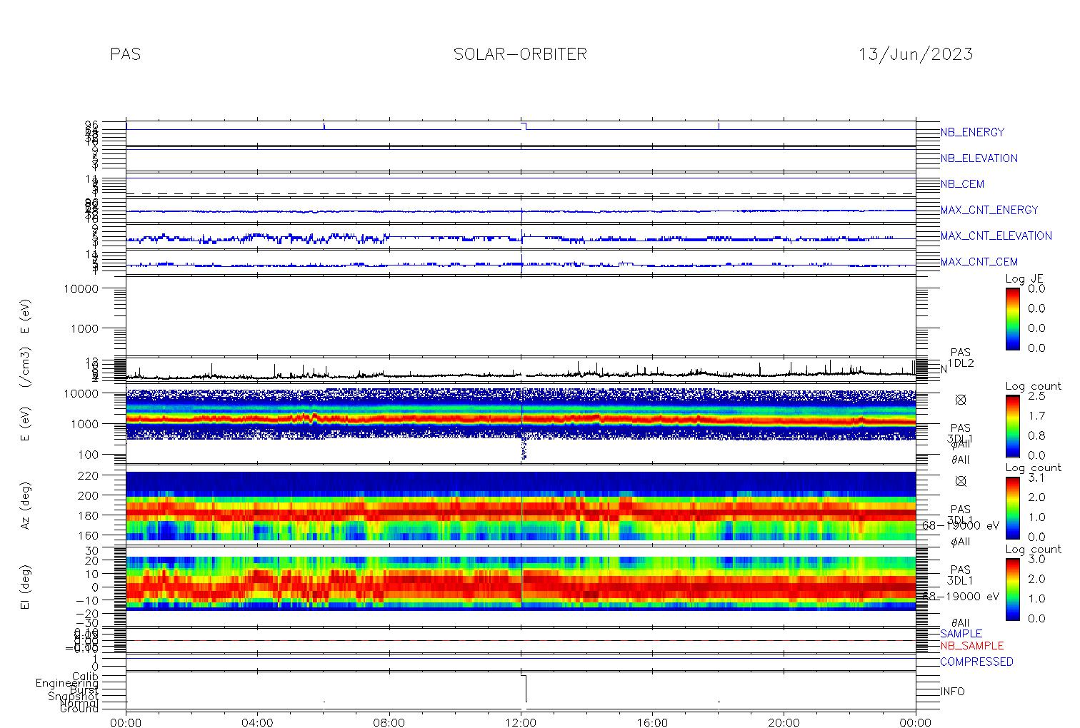Click the color bar with maximum 3.0
This screenshot has width=1080, height=728.
click(x=1013, y=589)
